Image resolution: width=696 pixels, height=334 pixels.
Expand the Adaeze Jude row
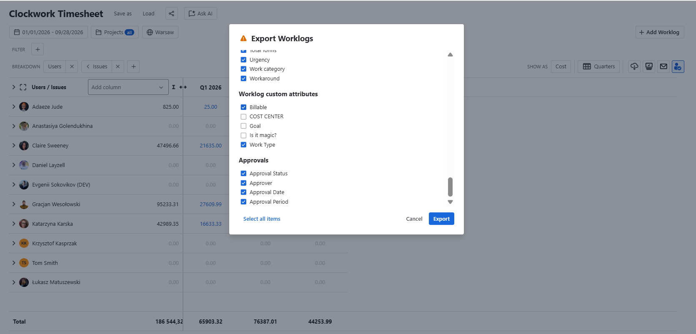[14, 107]
